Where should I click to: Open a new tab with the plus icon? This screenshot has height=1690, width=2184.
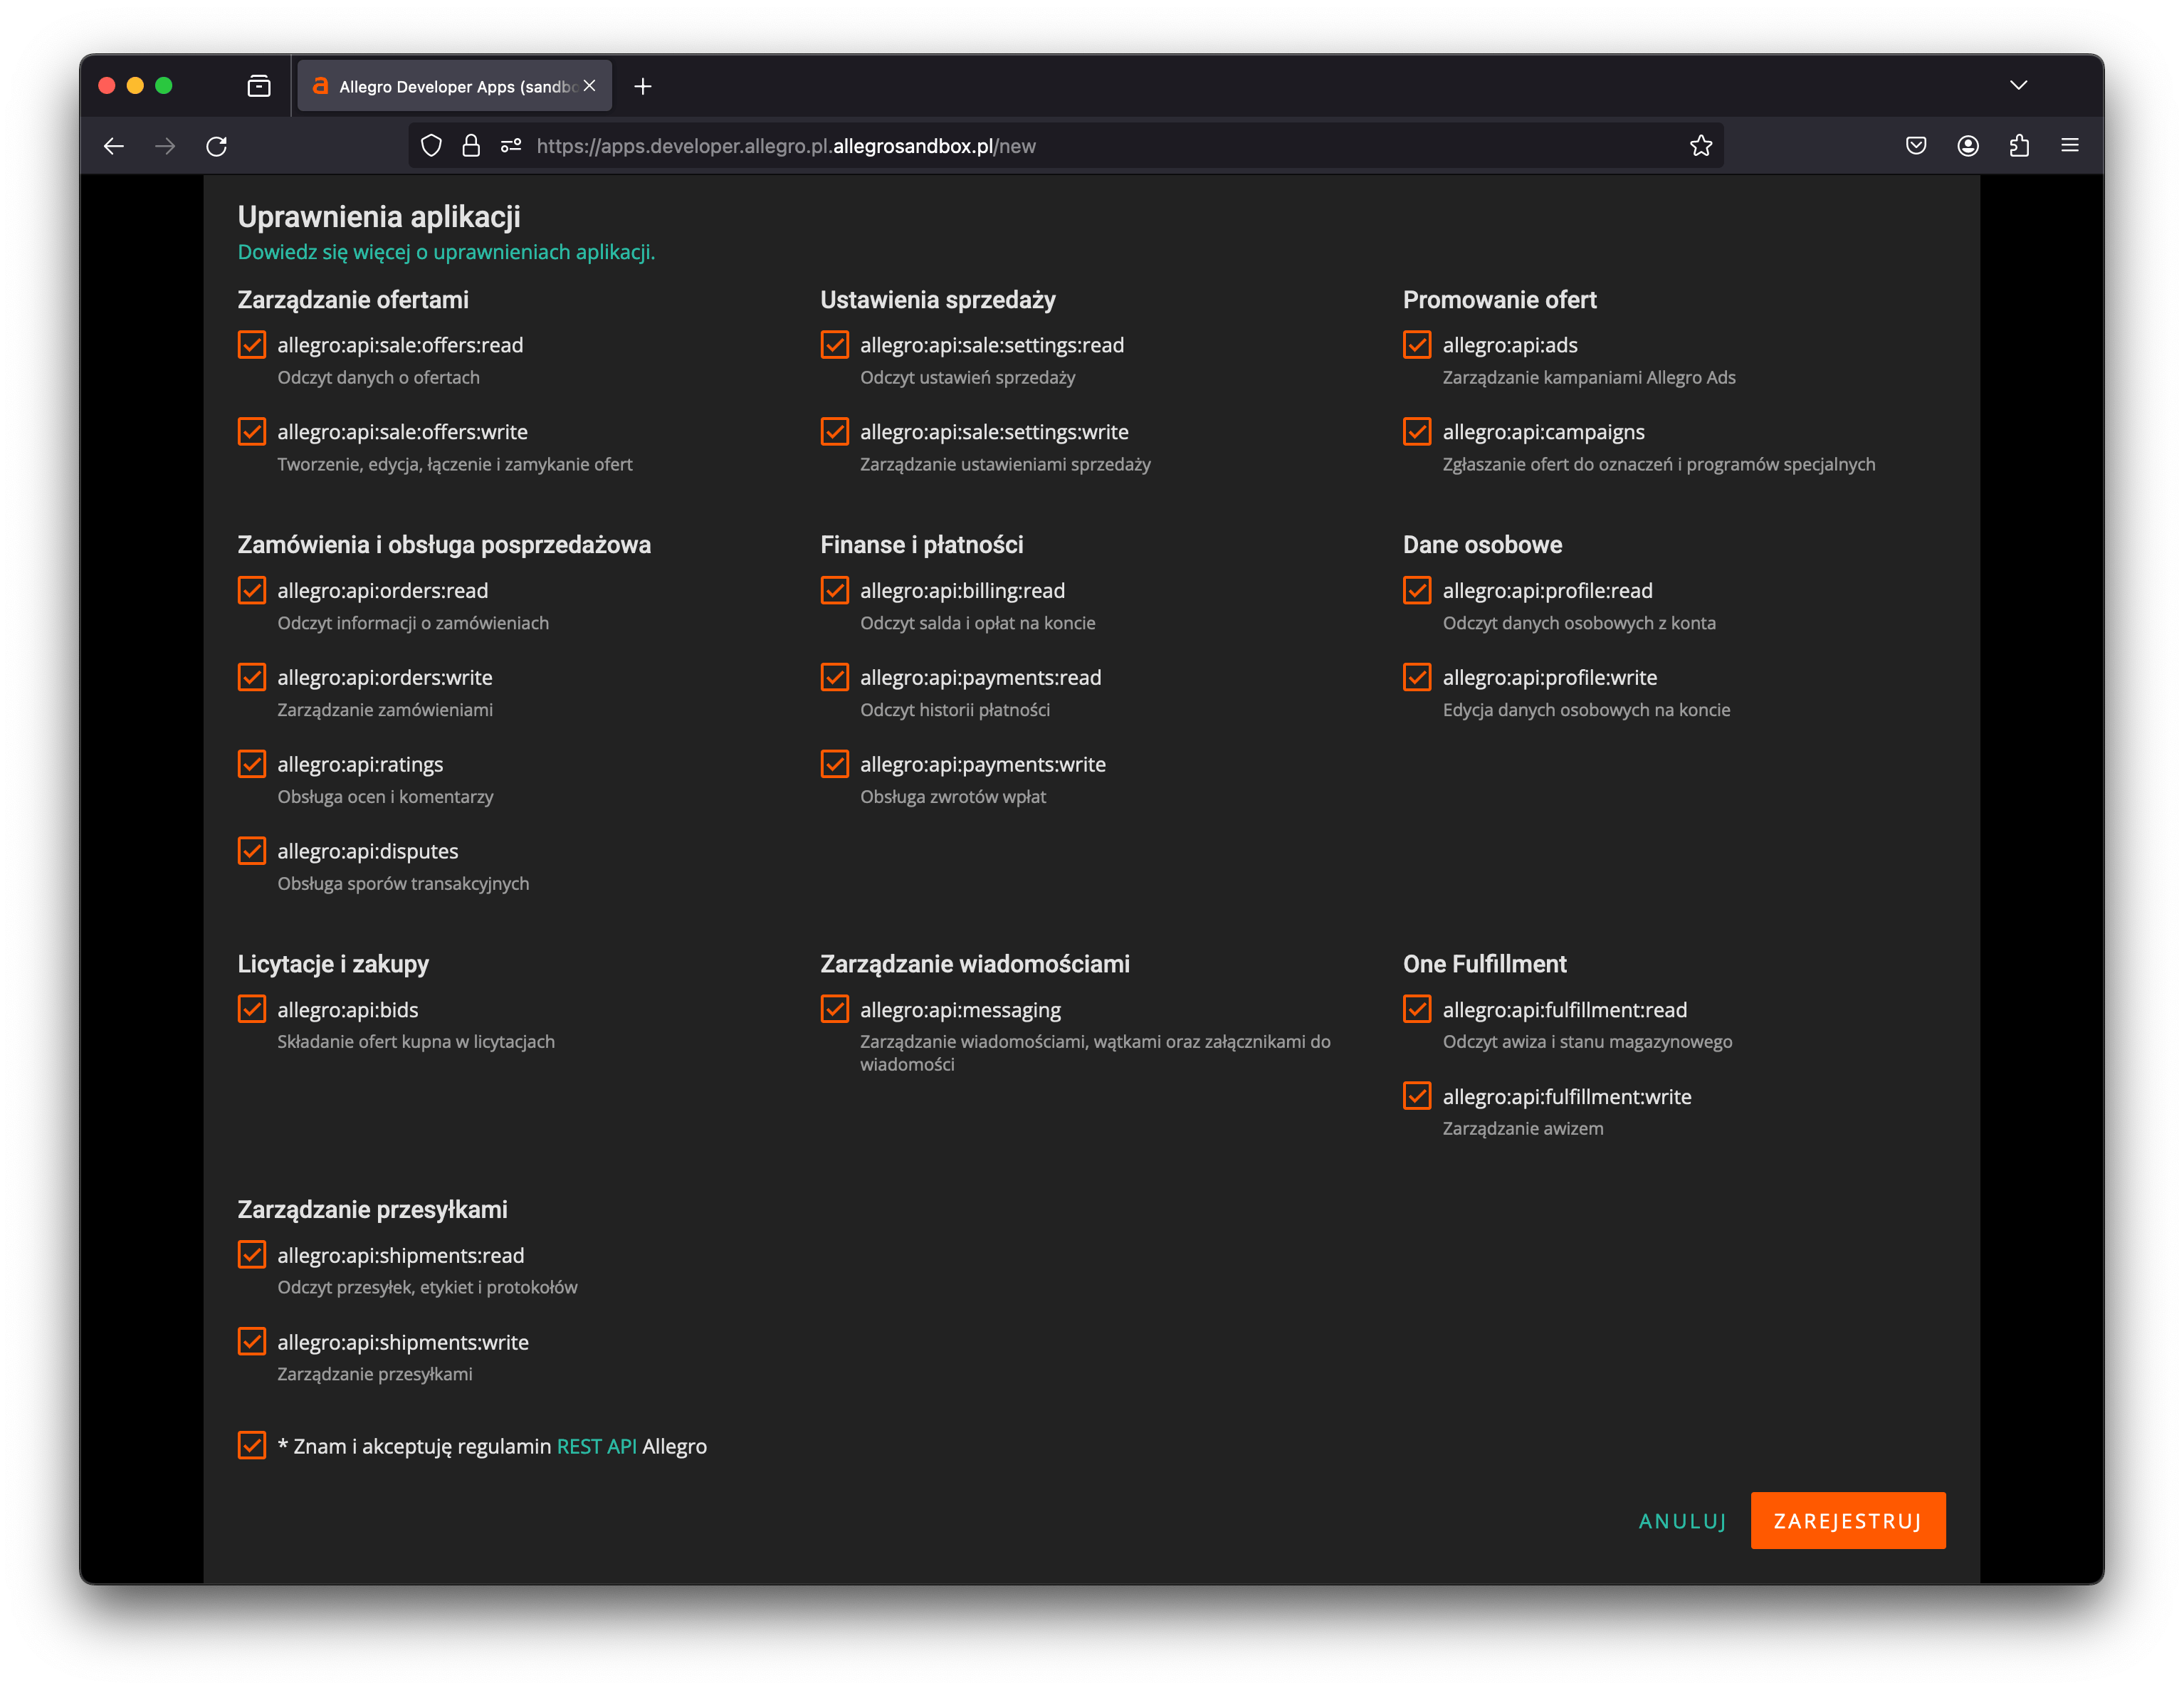point(643,87)
